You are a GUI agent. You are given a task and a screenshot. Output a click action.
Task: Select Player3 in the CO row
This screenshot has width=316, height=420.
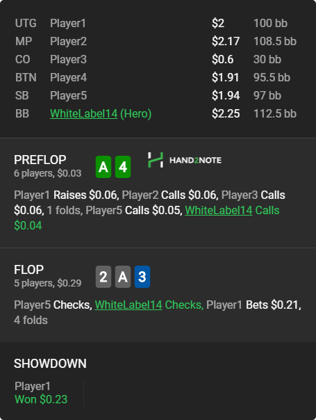coord(68,60)
